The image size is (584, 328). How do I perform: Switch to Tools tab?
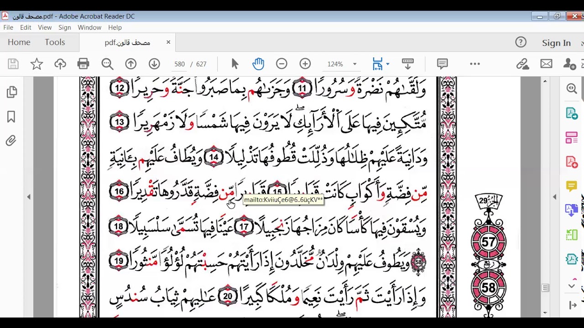click(55, 42)
